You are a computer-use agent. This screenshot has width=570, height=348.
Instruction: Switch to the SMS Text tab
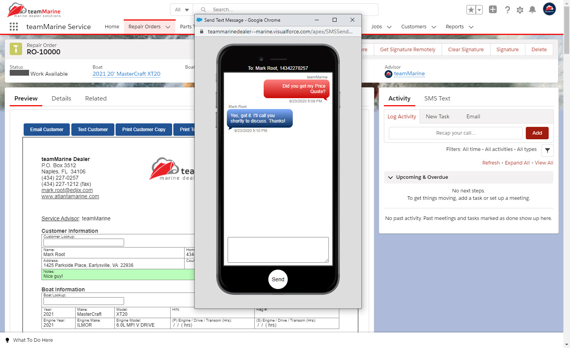(437, 99)
